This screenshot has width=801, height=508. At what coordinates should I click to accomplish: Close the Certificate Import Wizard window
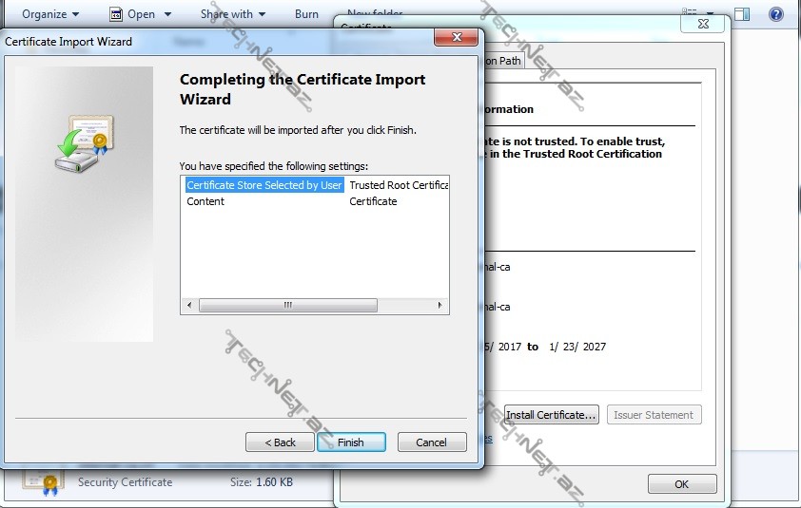click(x=455, y=36)
